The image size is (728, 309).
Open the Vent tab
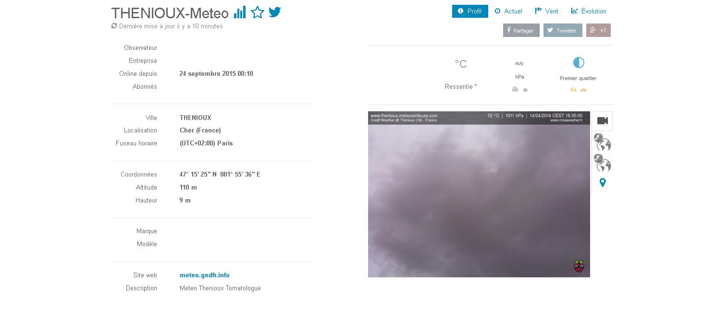tap(547, 11)
